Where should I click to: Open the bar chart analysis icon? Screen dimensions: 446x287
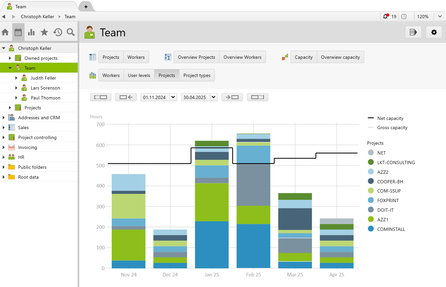pos(31,32)
